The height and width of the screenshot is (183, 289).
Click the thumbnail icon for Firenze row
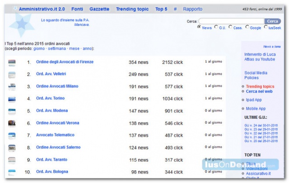12,63
